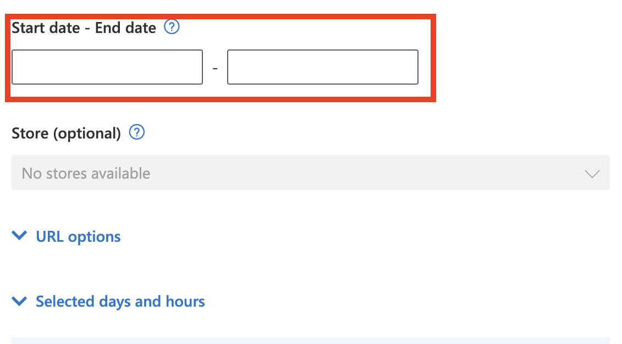
Task: Click the light blue panel at the bottom
Action: pyautogui.click(x=310, y=341)
